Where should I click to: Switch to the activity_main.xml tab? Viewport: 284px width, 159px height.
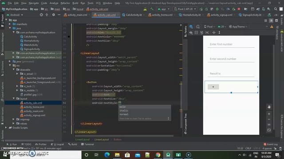76,15
